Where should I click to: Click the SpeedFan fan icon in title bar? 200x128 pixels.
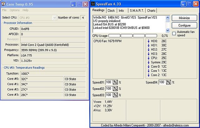tap(94, 4)
